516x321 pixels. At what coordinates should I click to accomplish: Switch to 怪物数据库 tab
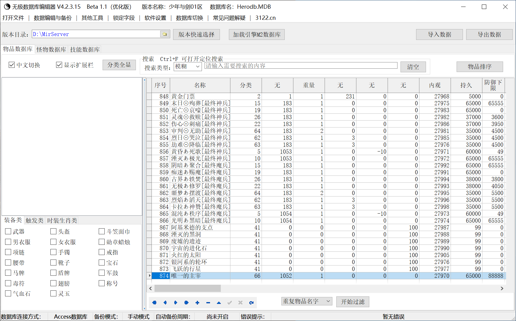click(x=51, y=49)
